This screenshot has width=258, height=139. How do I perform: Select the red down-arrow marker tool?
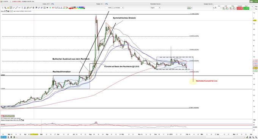click(53, 8)
